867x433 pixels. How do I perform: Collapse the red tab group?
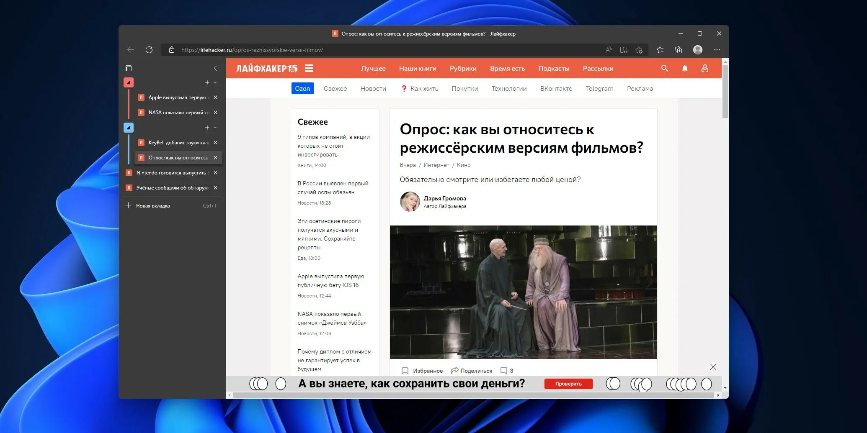(129, 82)
